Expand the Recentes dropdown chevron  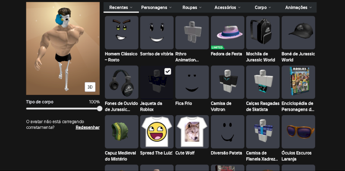click(131, 7)
